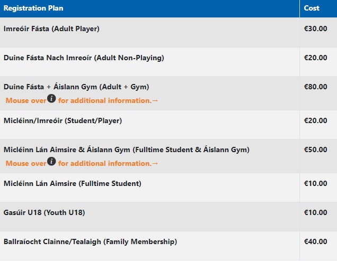Click info icon under Adult + Gym plan

coord(51,98)
